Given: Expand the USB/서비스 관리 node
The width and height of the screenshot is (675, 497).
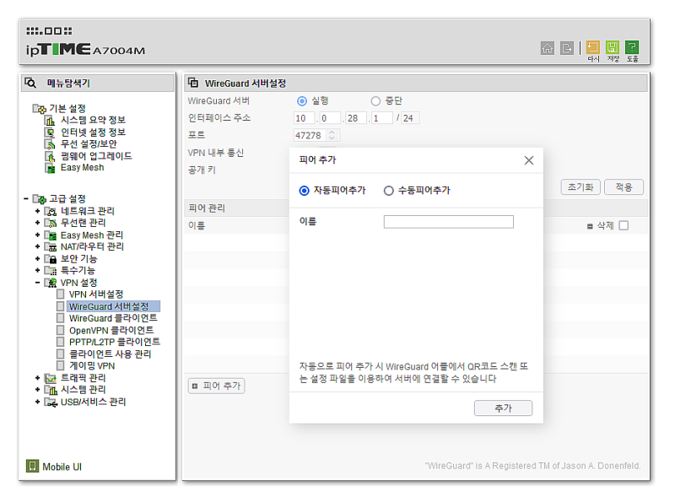Looking at the screenshot, I should pos(37,402).
